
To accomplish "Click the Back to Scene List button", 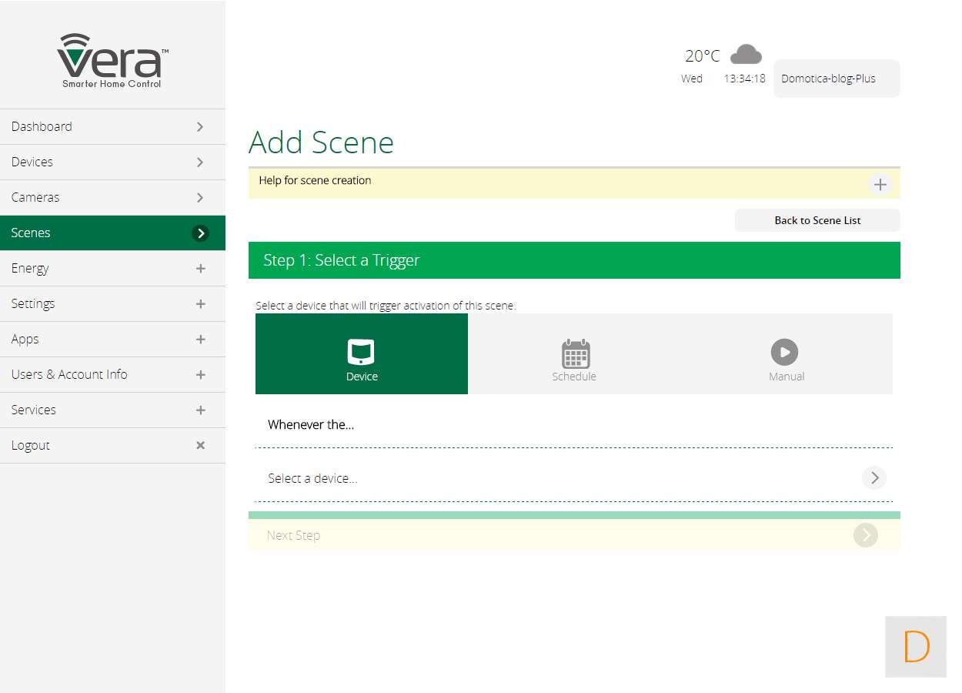I will point(817,220).
